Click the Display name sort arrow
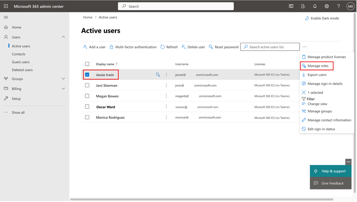 (x=117, y=64)
